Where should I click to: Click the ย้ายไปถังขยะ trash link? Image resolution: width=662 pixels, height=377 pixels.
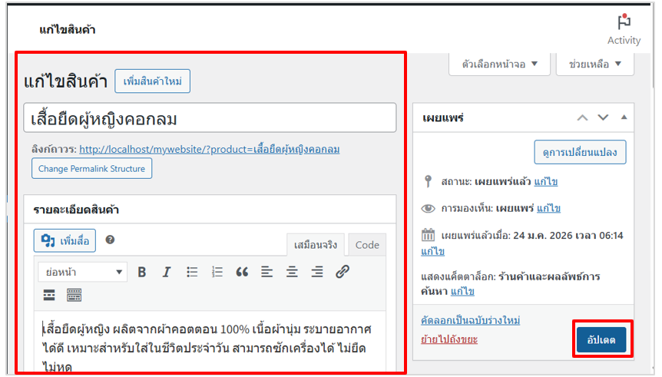[x=449, y=339]
